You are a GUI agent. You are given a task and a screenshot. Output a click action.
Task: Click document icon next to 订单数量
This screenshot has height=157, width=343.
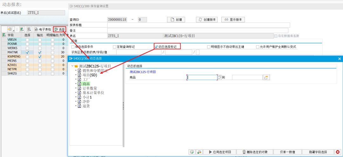point(80,88)
